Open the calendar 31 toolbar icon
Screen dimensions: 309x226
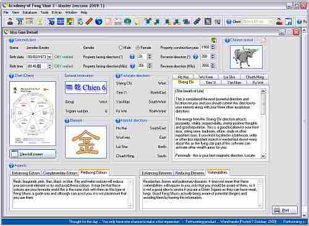[20, 22]
